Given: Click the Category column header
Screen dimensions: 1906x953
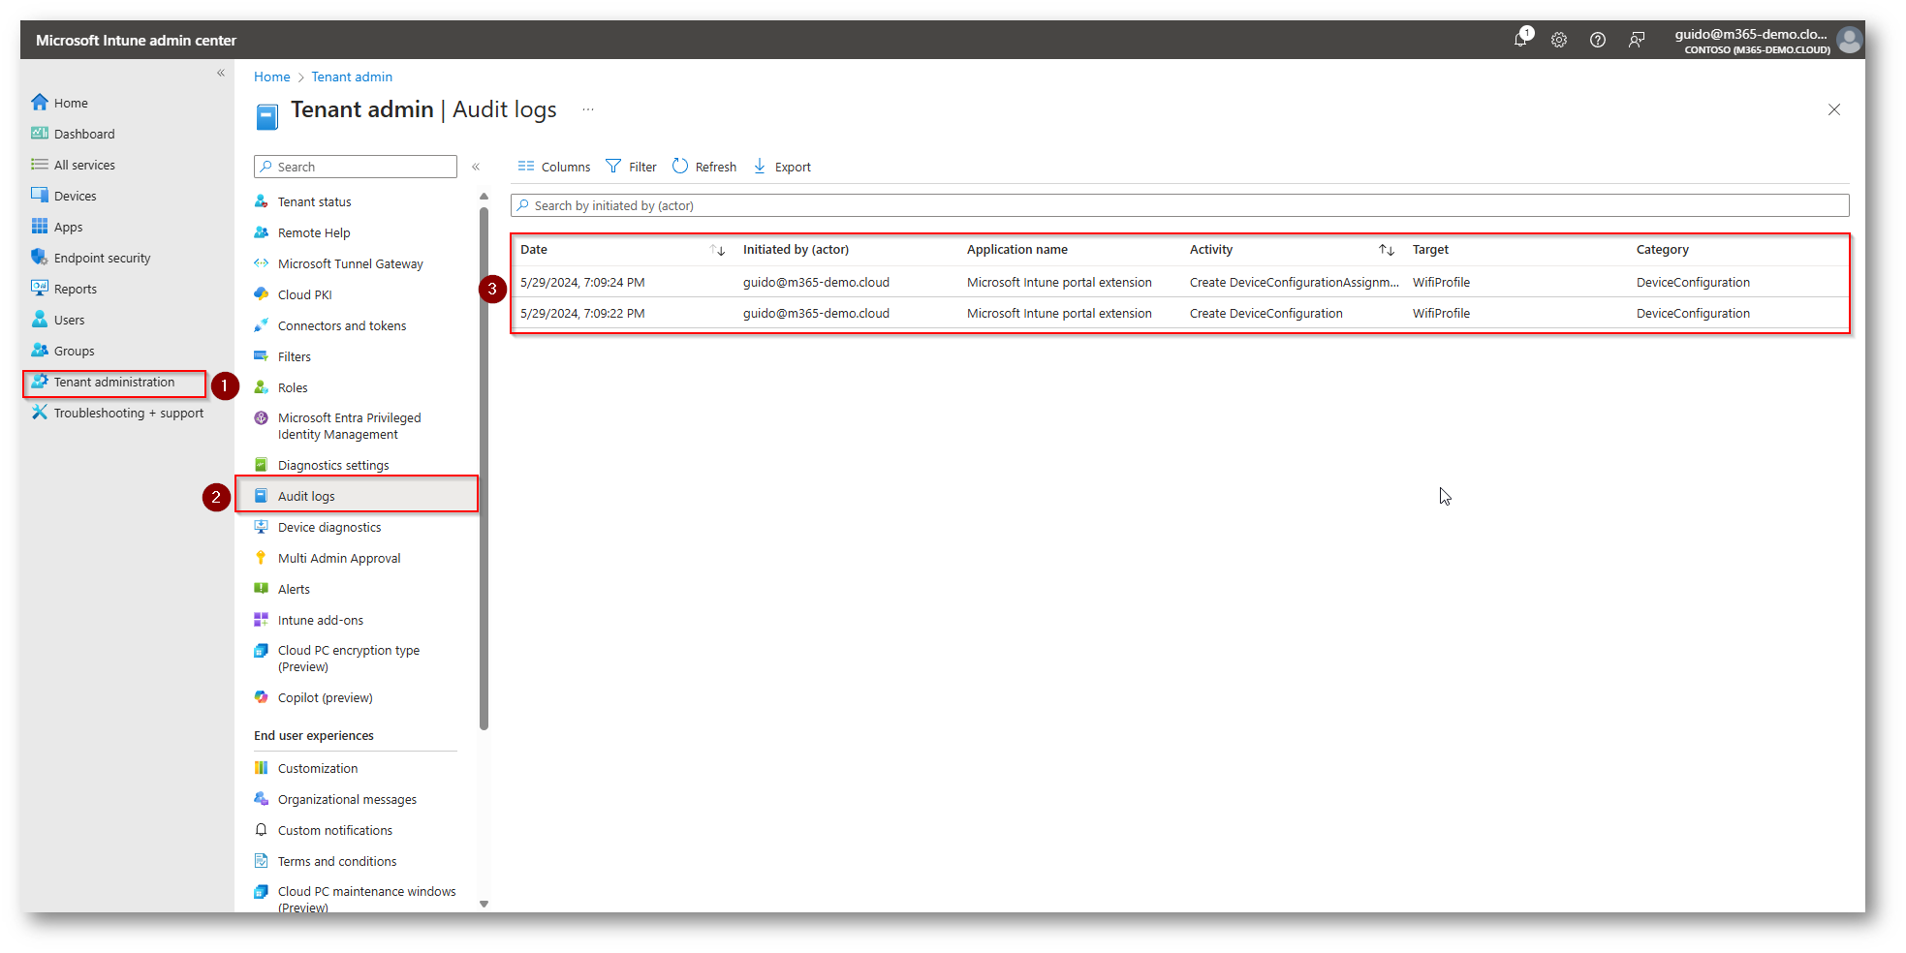Looking at the screenshot, I should point(1663,250).
